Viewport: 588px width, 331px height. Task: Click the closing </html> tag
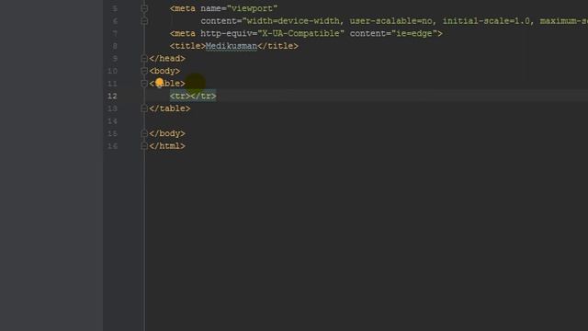(167, 146)
